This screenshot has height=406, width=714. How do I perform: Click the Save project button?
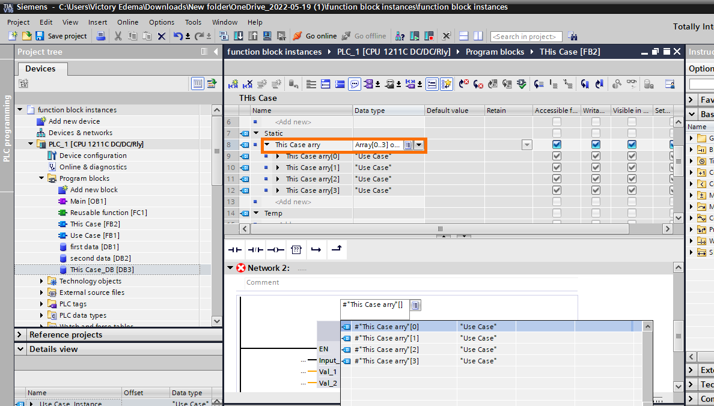(x=60, y=35)
